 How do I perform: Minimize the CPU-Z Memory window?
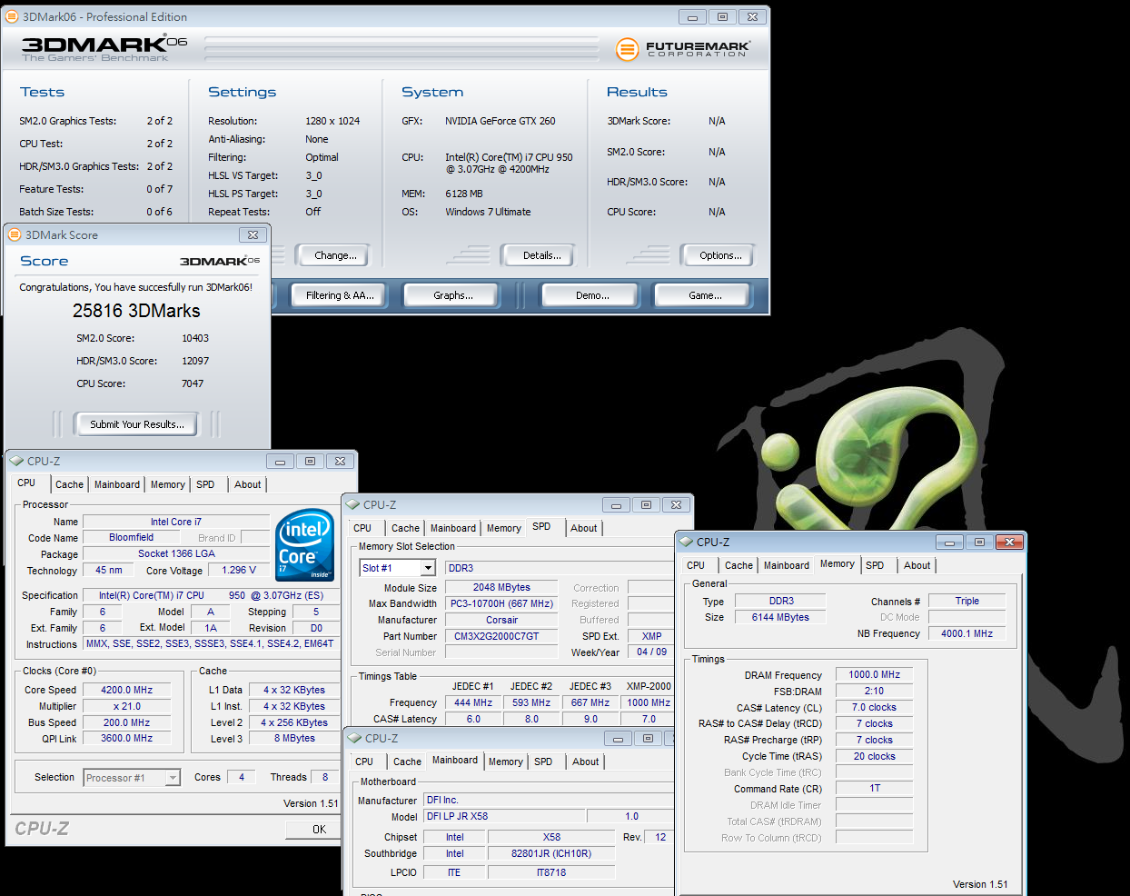coord(950,542)
